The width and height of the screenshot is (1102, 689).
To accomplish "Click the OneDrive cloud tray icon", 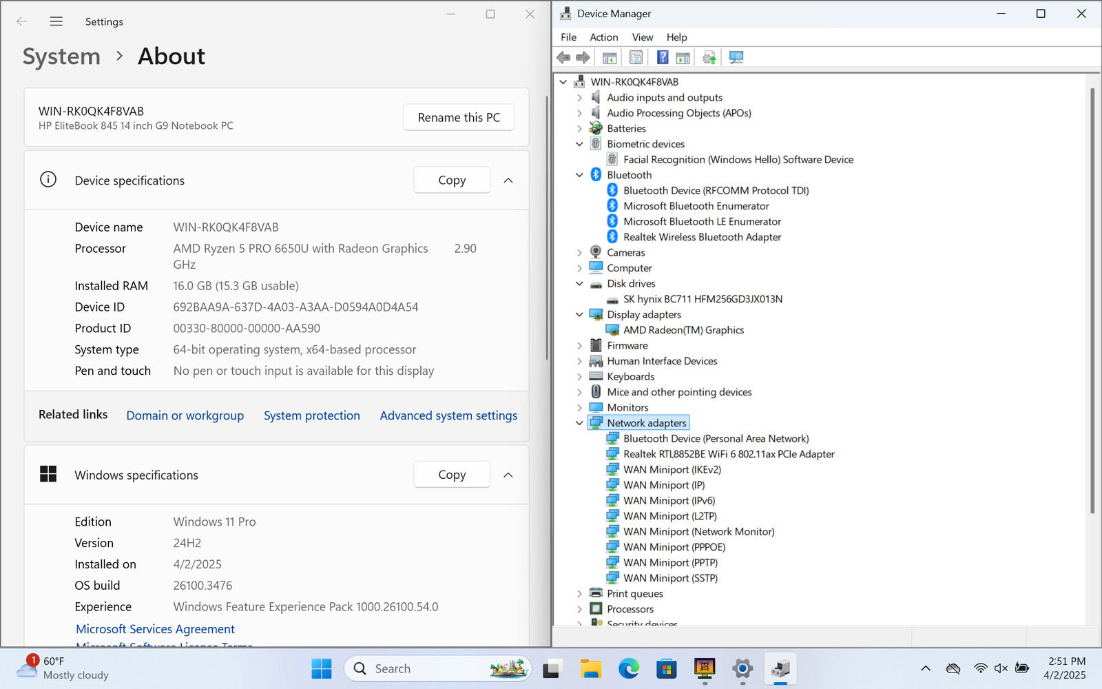I will 953,668.
